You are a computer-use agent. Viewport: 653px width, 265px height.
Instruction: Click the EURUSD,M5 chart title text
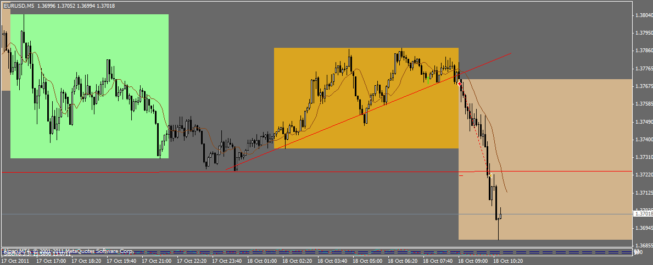18,6
